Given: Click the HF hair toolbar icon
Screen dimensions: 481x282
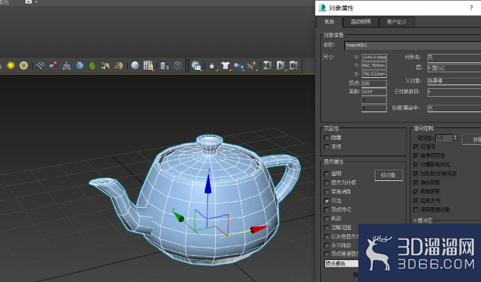Looking at the screenshot, I should 106,66.
